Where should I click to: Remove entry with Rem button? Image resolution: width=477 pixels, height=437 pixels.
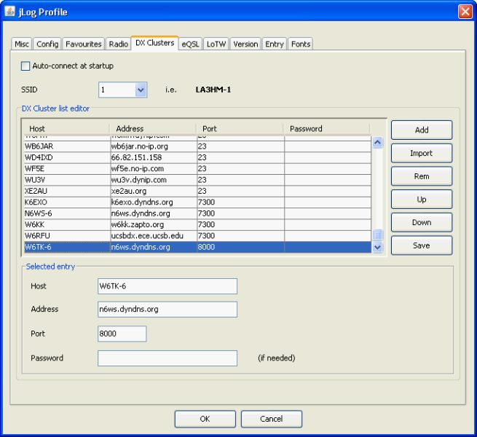422,176
